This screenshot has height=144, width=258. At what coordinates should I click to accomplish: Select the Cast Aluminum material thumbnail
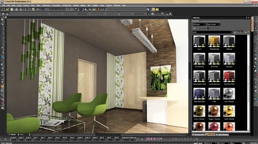tap(199, 59)
